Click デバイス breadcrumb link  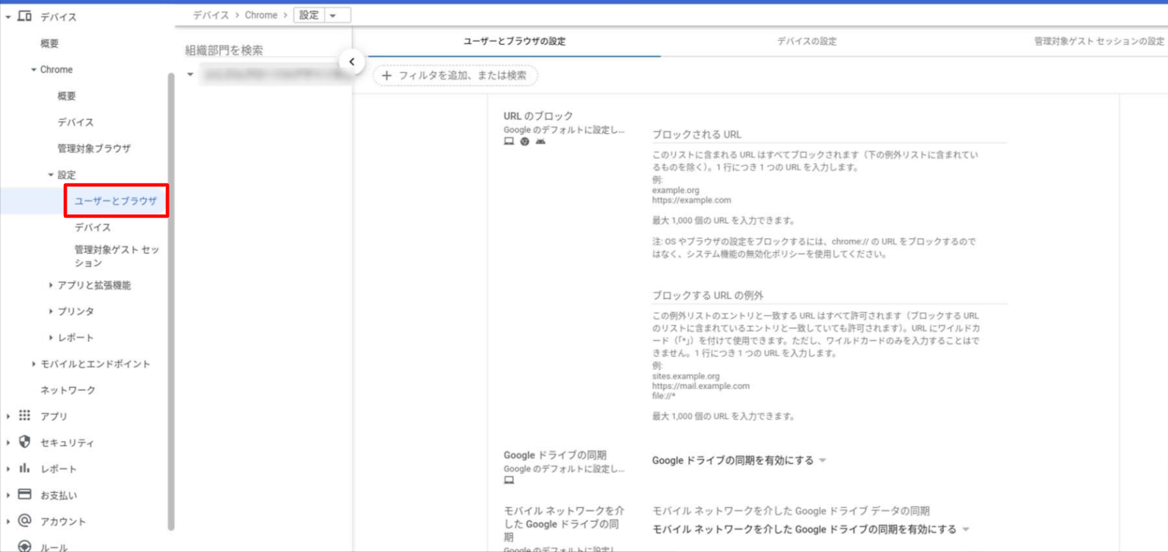[x=210, y=15]
